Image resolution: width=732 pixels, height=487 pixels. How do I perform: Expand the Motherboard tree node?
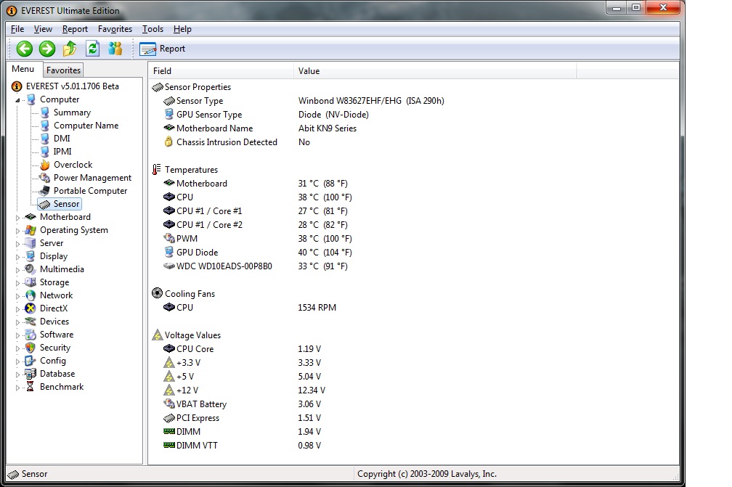[17, 218]
